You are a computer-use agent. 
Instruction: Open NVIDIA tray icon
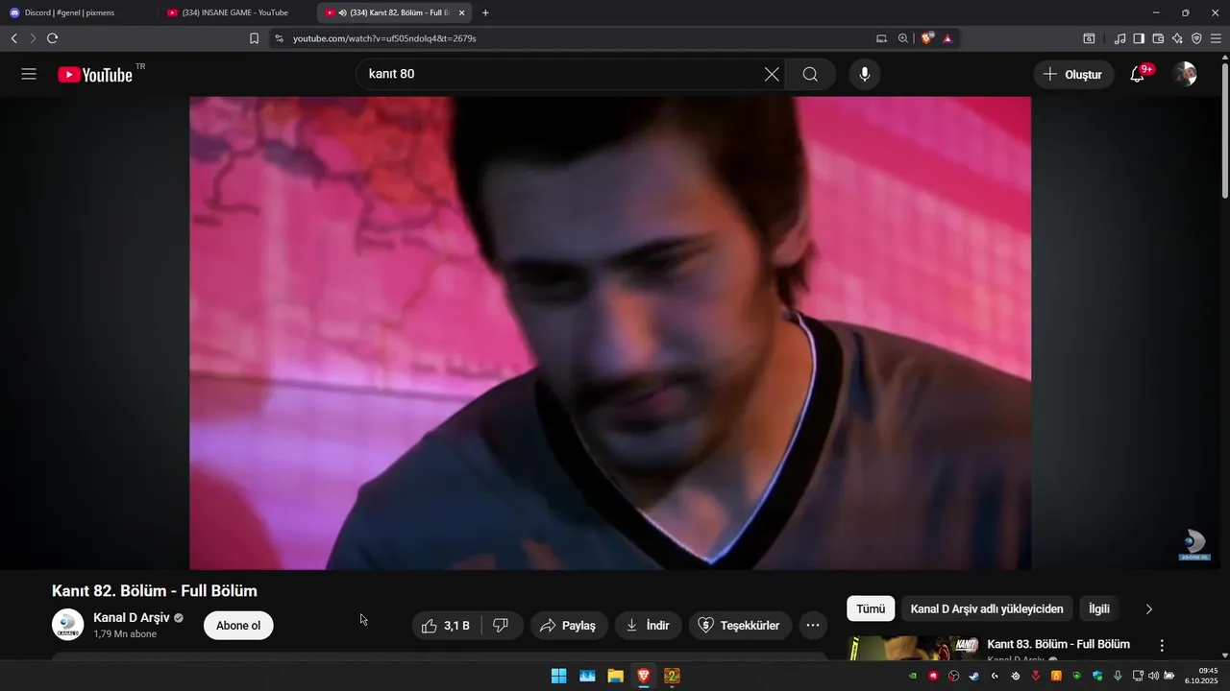coord(912,676)
